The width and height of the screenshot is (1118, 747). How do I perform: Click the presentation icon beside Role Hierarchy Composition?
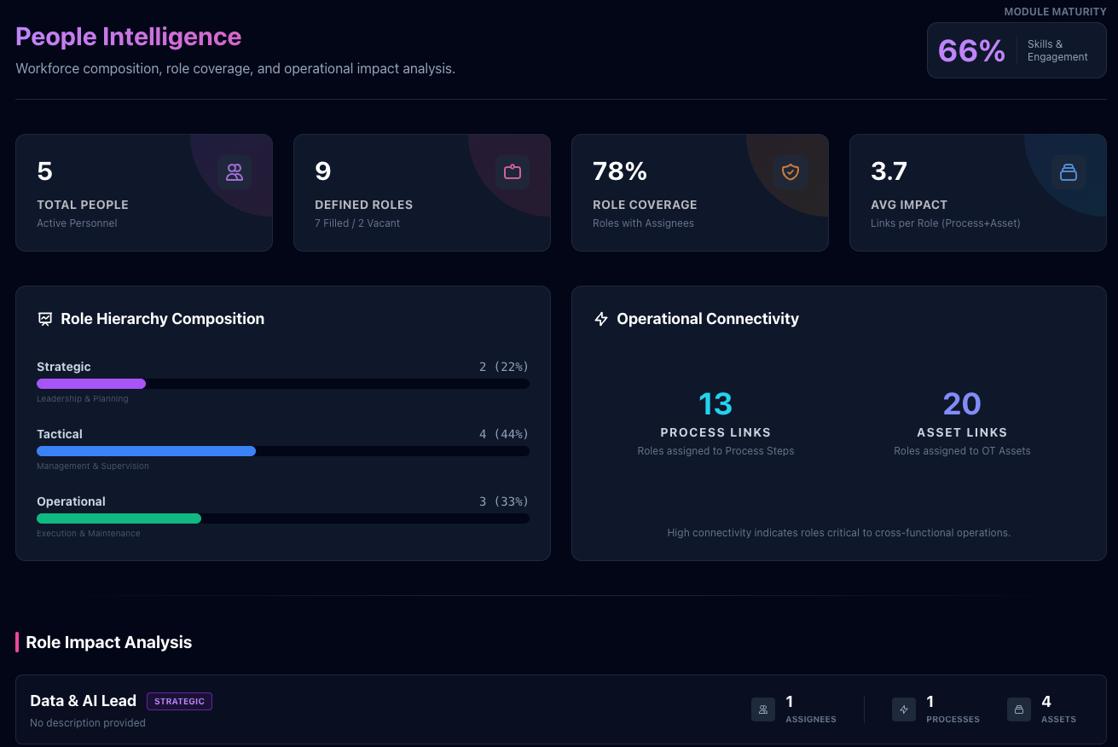pyautogui.click(x=45, y=319)
